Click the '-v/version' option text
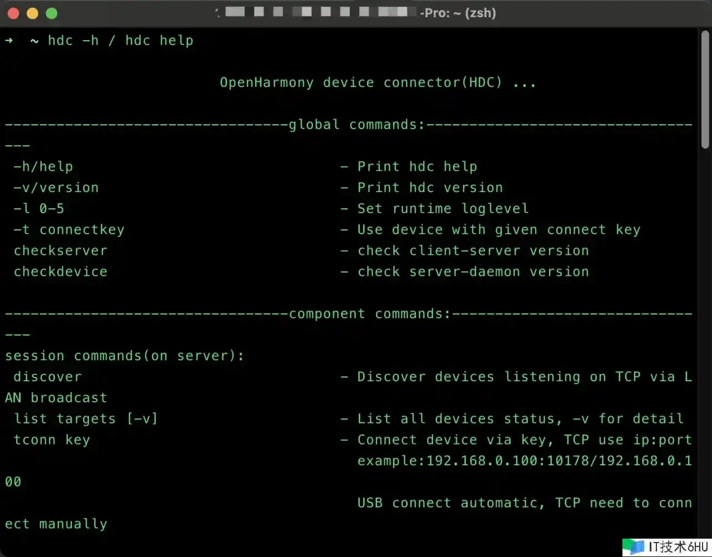 point(56,188)
